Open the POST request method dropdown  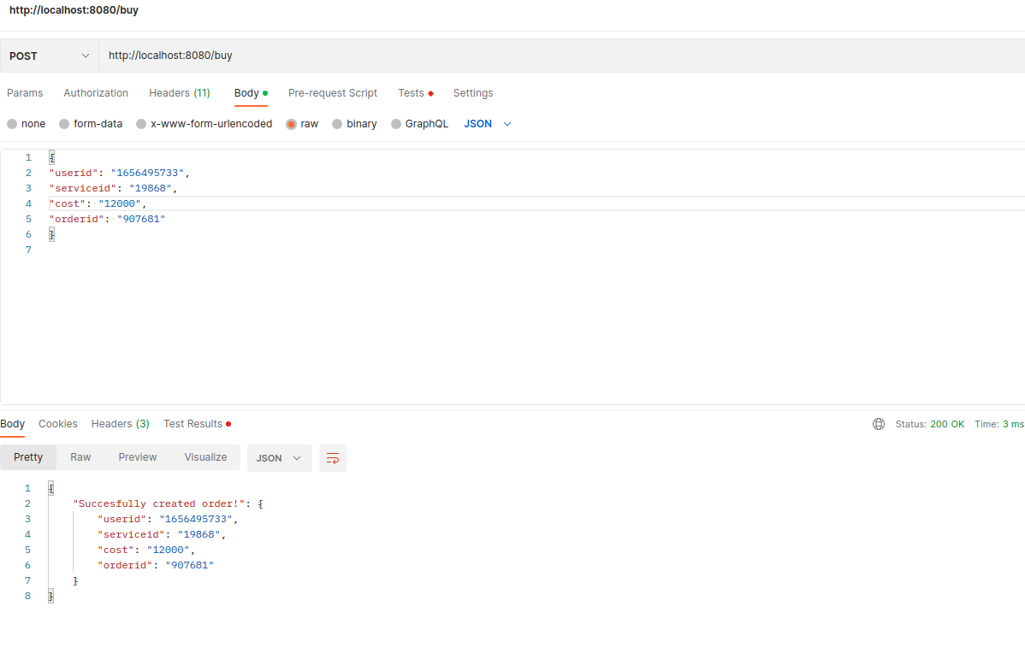(48, 55)
